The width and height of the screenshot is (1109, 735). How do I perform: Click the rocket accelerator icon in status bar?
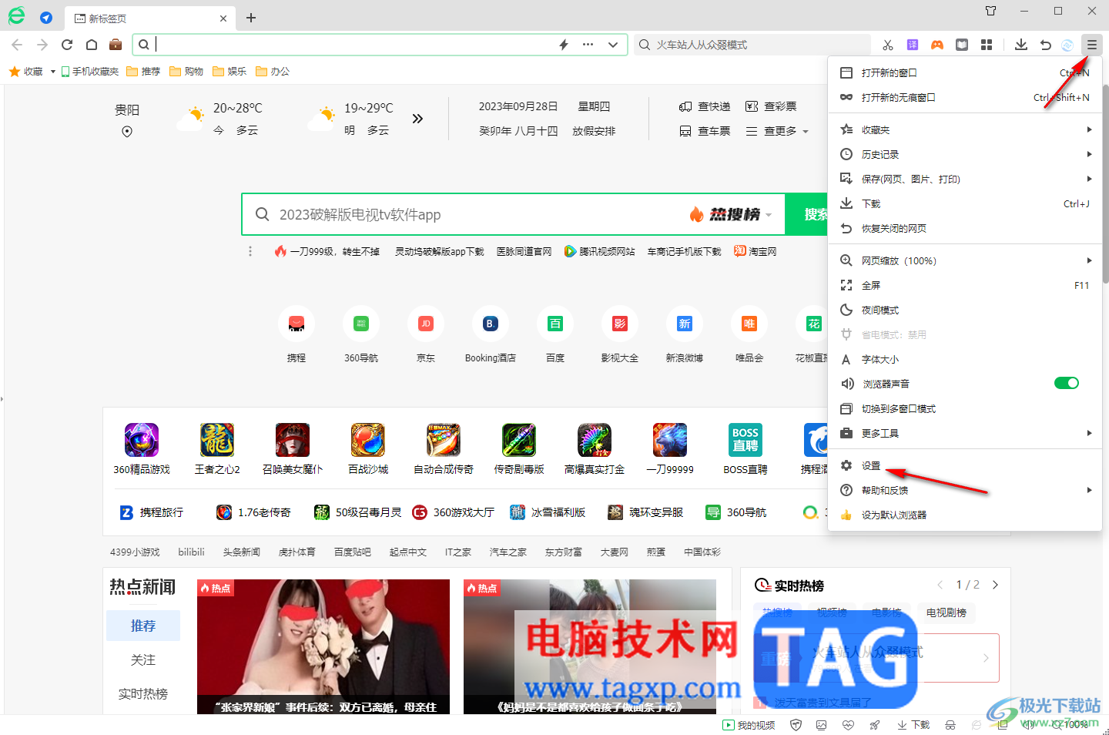point(875,725)
